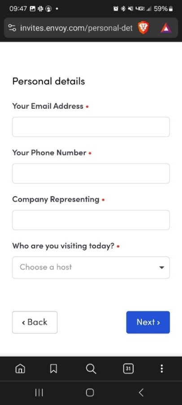Go to browser home page icon

point(20,369)
